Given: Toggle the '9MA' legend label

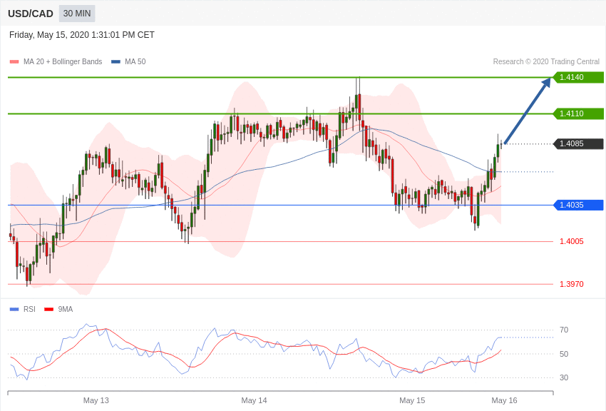Looking at the screenshot, I should click(x=66, y=309).
